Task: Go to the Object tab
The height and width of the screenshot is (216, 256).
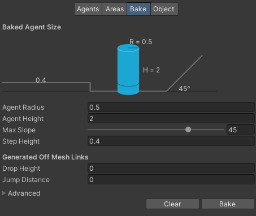Action: [164, 9]
